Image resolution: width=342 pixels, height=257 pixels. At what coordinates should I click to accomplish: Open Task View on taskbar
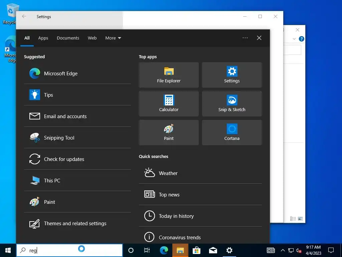[147, 250]
